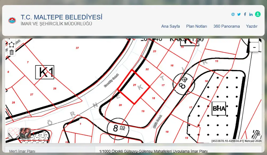The height and width of the screenshot is (155, 267).
Task: Share the page via the Twitter icon
Action: click(239, 14)
